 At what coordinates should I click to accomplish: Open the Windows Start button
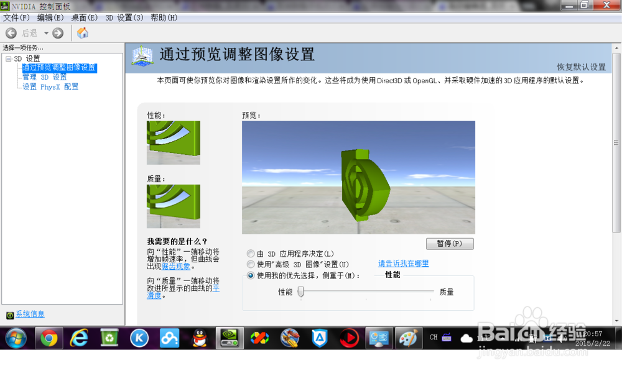(x=16, y=339)
